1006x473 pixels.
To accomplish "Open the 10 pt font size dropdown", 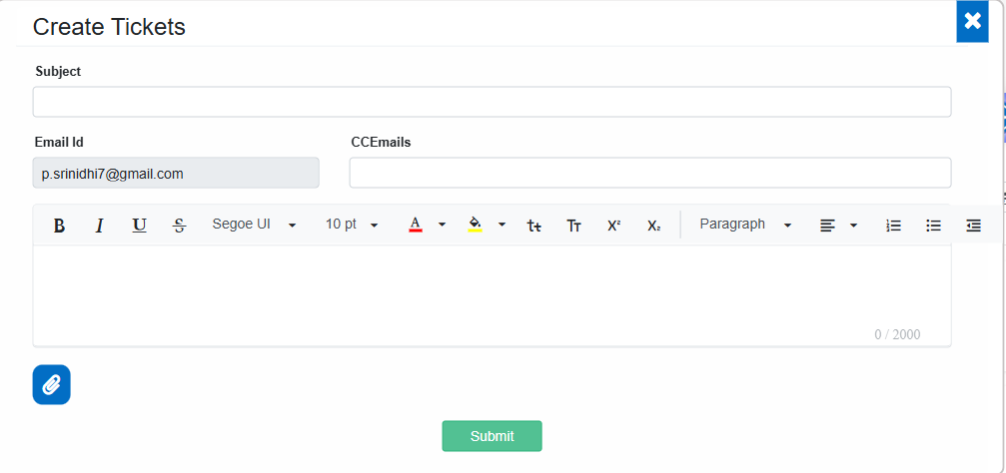I will (352, 226).
